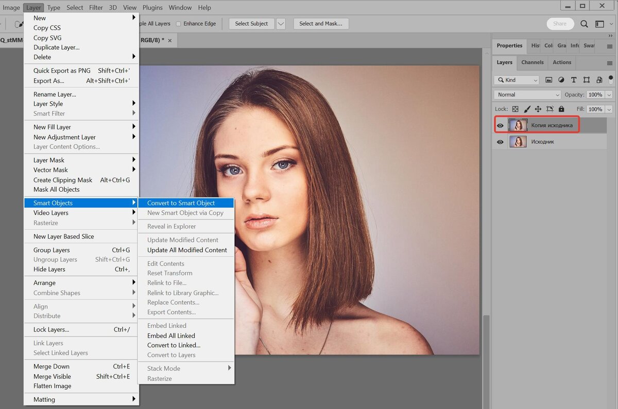The height and width of the screenshot is (409, 618).
Task: Switch to the Channels tab
Action: 533,62
